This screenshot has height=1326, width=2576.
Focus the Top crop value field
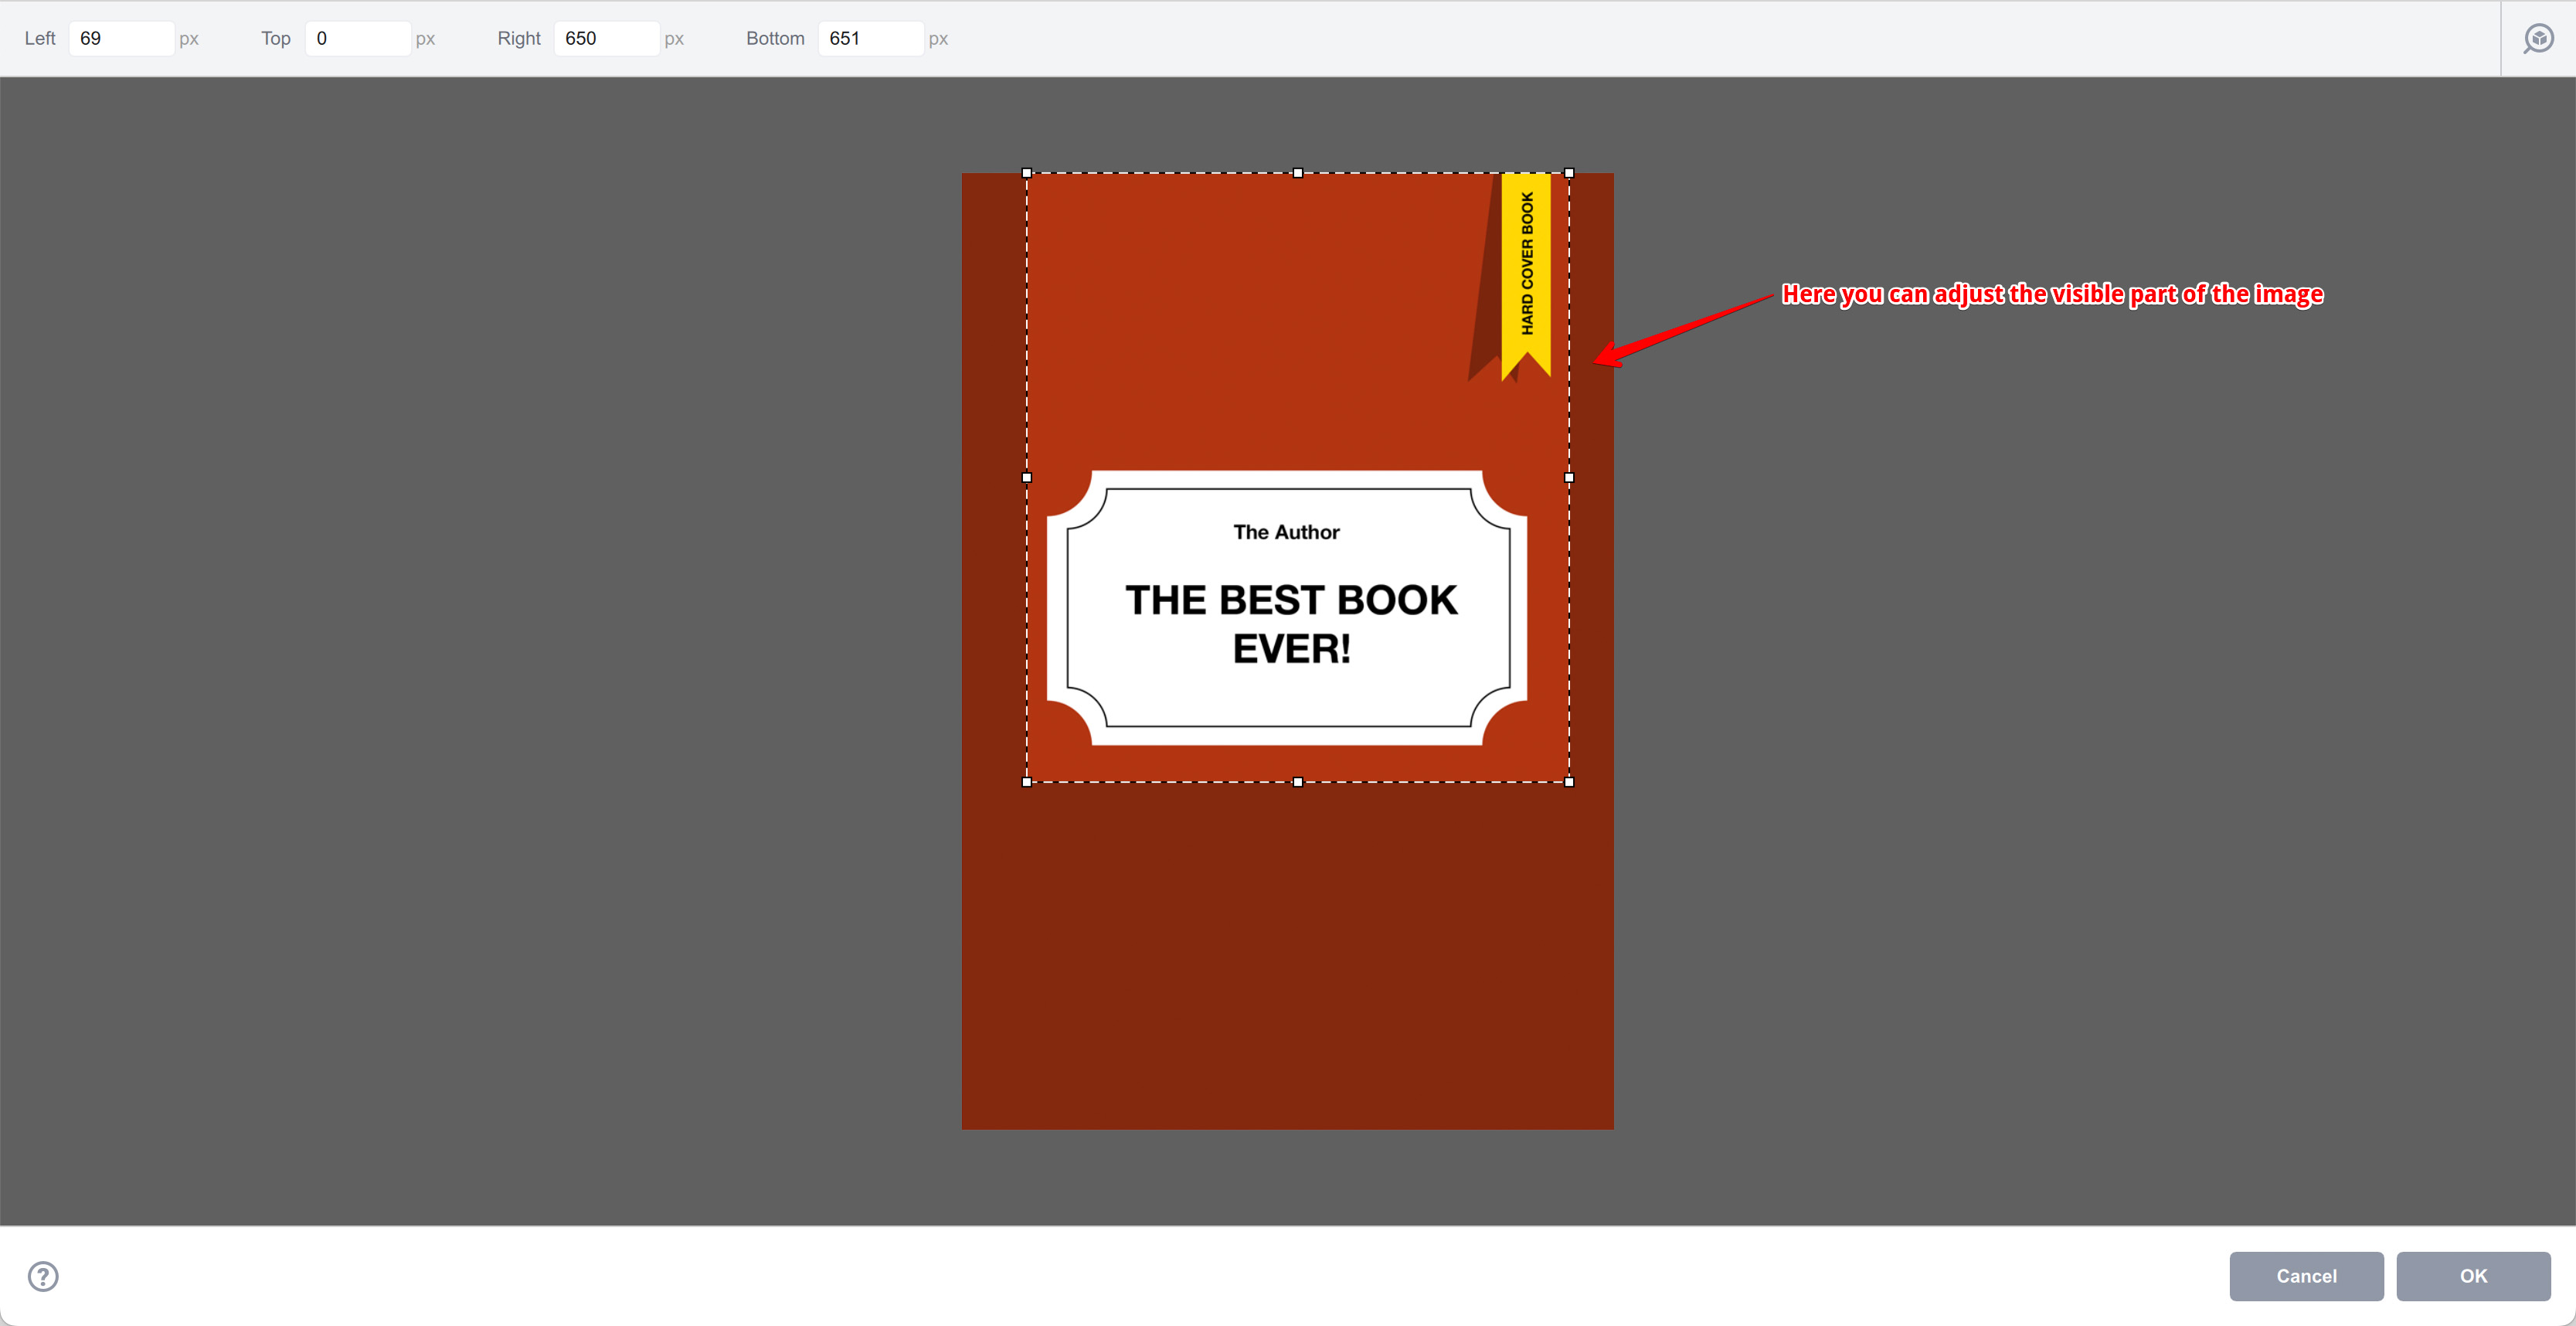[x=357, y=39]
